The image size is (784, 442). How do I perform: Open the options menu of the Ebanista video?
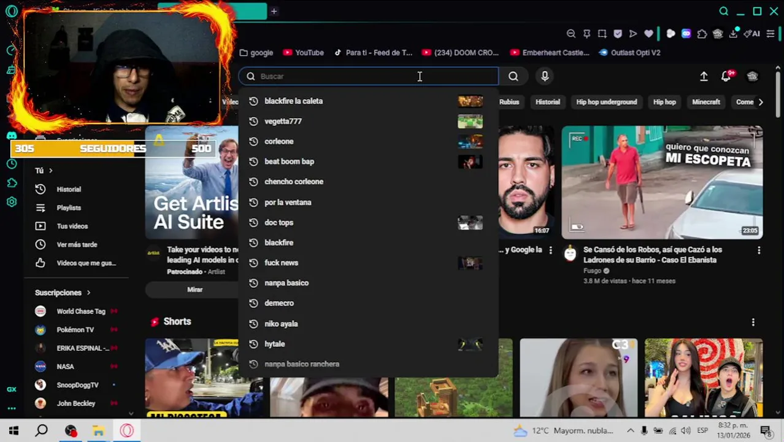tap(759, 250)
